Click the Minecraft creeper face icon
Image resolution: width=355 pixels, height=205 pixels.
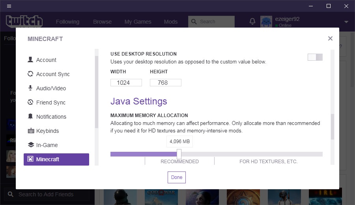point(30,159)
